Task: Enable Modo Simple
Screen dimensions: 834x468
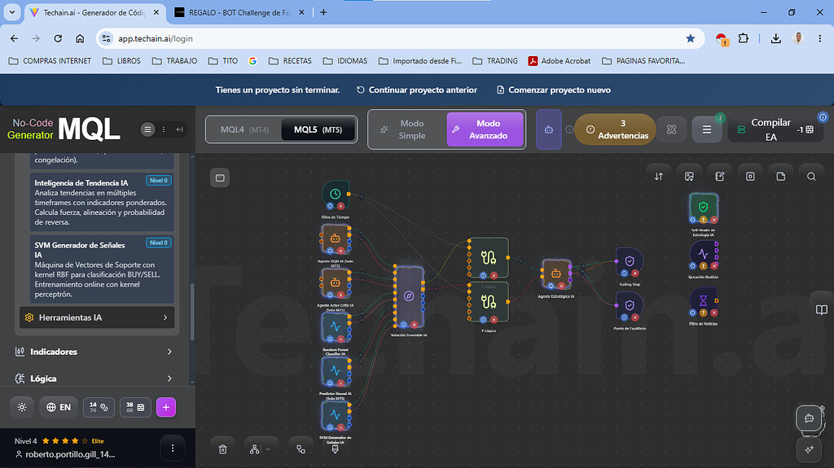Action: [407, 129]
